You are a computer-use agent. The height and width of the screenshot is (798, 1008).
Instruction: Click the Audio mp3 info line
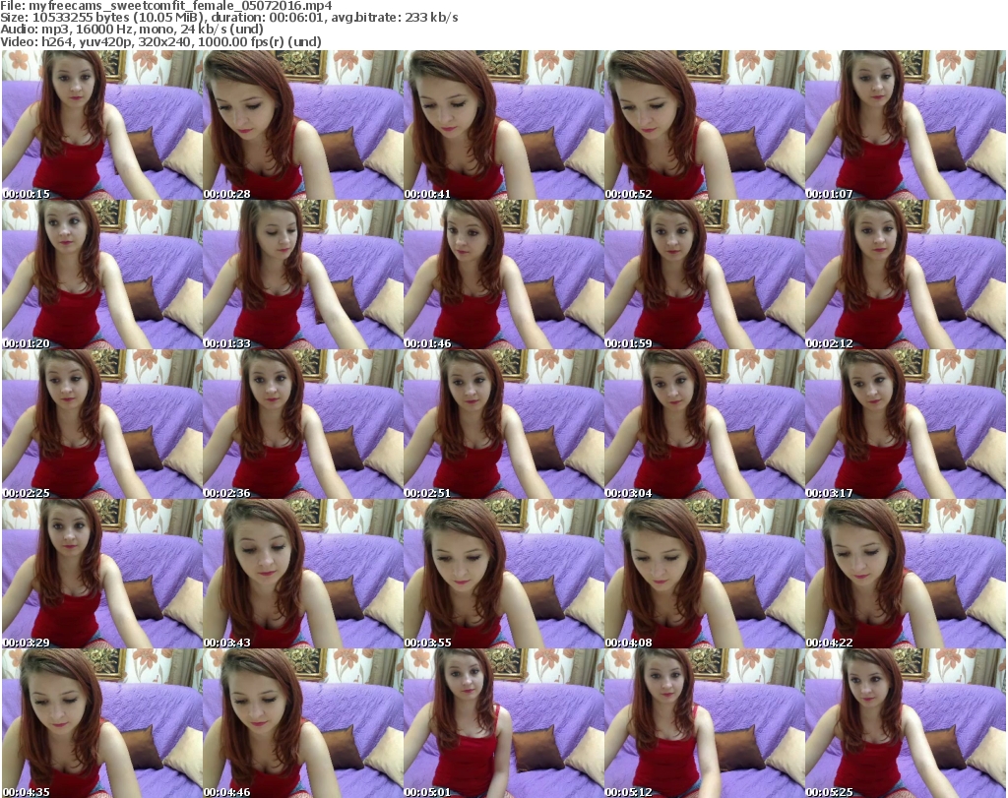point(132,30)
